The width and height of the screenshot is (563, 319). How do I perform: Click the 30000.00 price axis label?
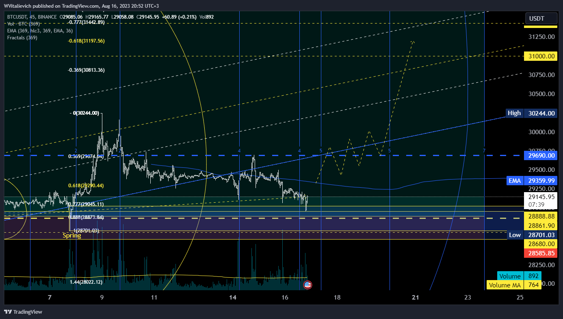tap(541, 132)
